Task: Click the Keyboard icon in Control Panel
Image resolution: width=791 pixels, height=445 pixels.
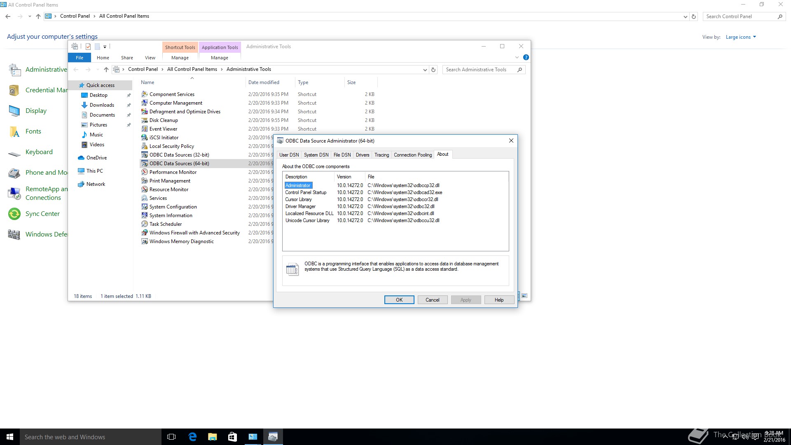Action: (x=14, y=153)
